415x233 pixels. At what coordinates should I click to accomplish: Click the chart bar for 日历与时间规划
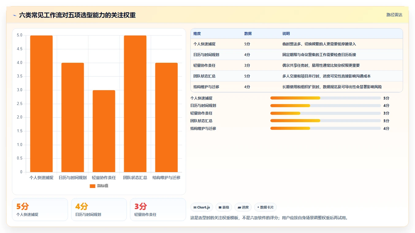point(73,117)
